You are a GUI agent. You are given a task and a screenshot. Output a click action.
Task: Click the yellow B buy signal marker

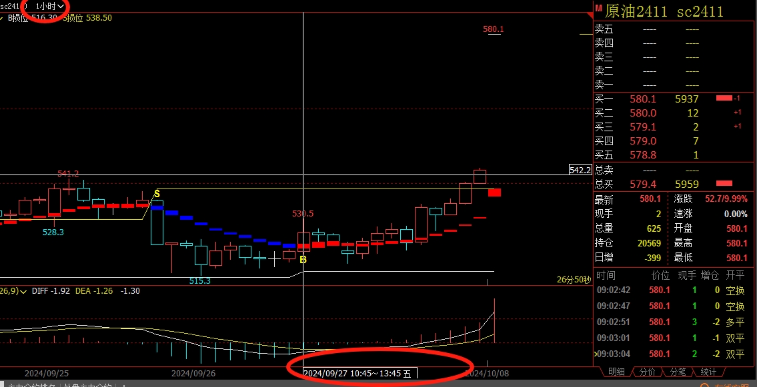(x=303, y=259)
